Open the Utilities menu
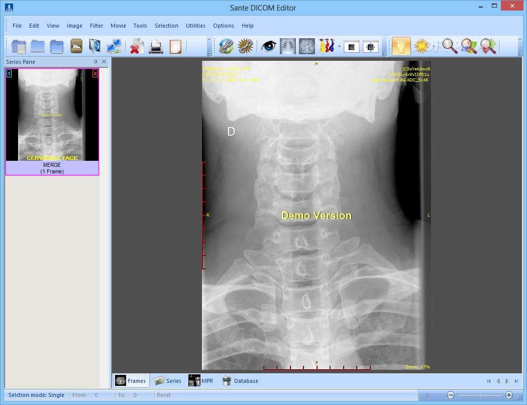The height and width of the screenshot is (405, 527). point(195,26)
